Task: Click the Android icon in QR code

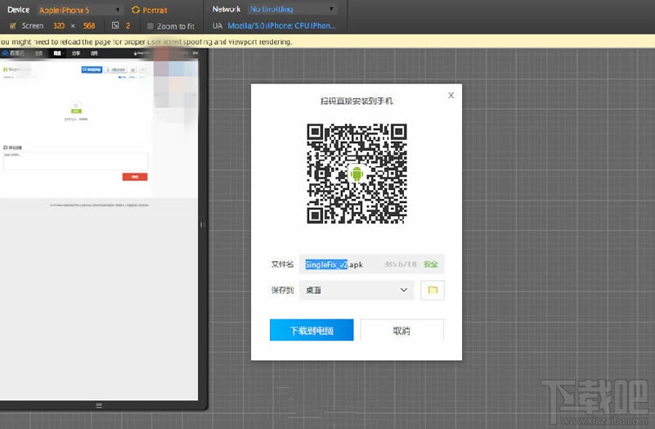Action: (x=356, y=174)
